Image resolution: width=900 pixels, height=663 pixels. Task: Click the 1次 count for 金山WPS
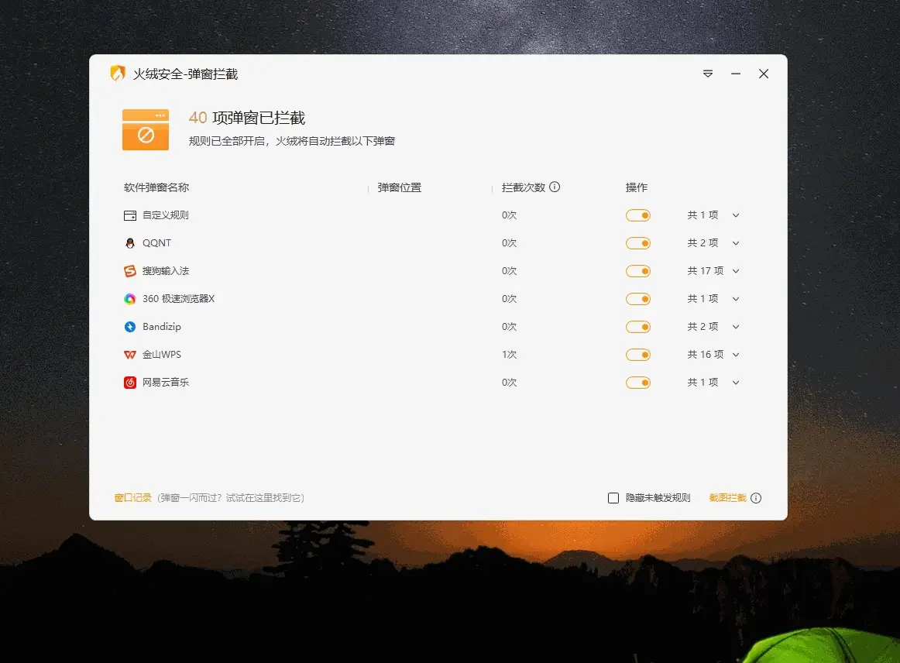(x=509, y=355)
